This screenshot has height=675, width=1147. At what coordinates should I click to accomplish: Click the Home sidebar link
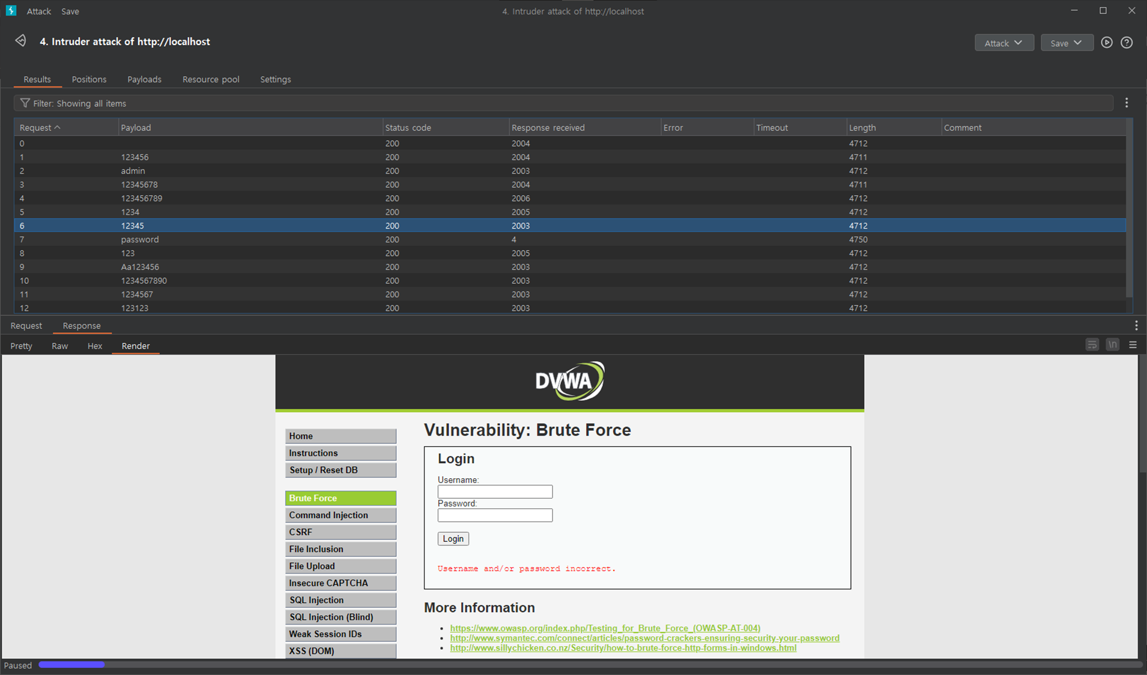(x=340, y=436)
